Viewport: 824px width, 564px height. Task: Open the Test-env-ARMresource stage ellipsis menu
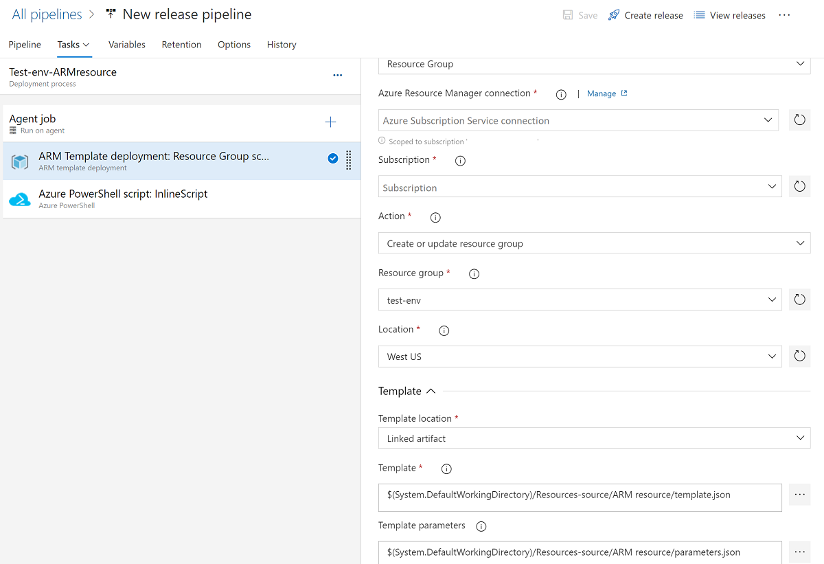click(337, 76)
